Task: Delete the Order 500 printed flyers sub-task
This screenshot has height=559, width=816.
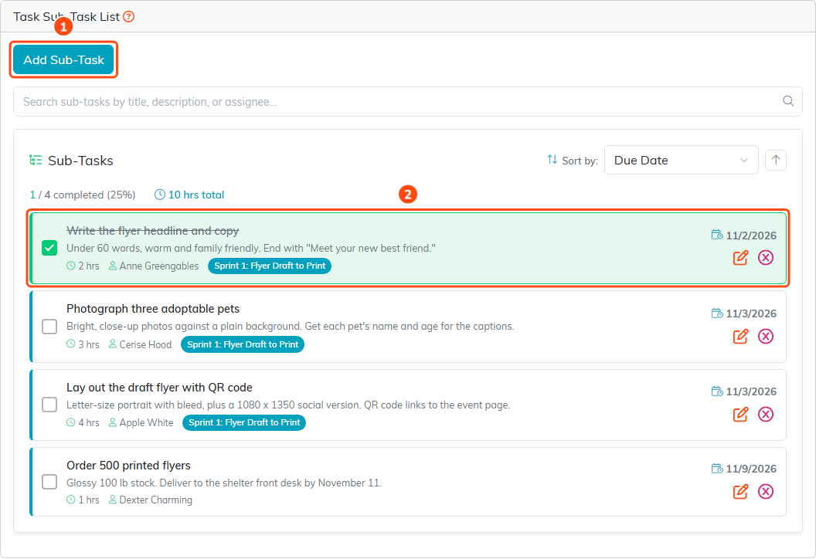Action: (766, 491)
